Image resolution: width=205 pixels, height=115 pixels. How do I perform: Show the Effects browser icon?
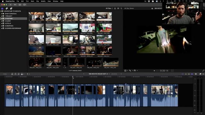pyautogui.click(x=200, y=74)
